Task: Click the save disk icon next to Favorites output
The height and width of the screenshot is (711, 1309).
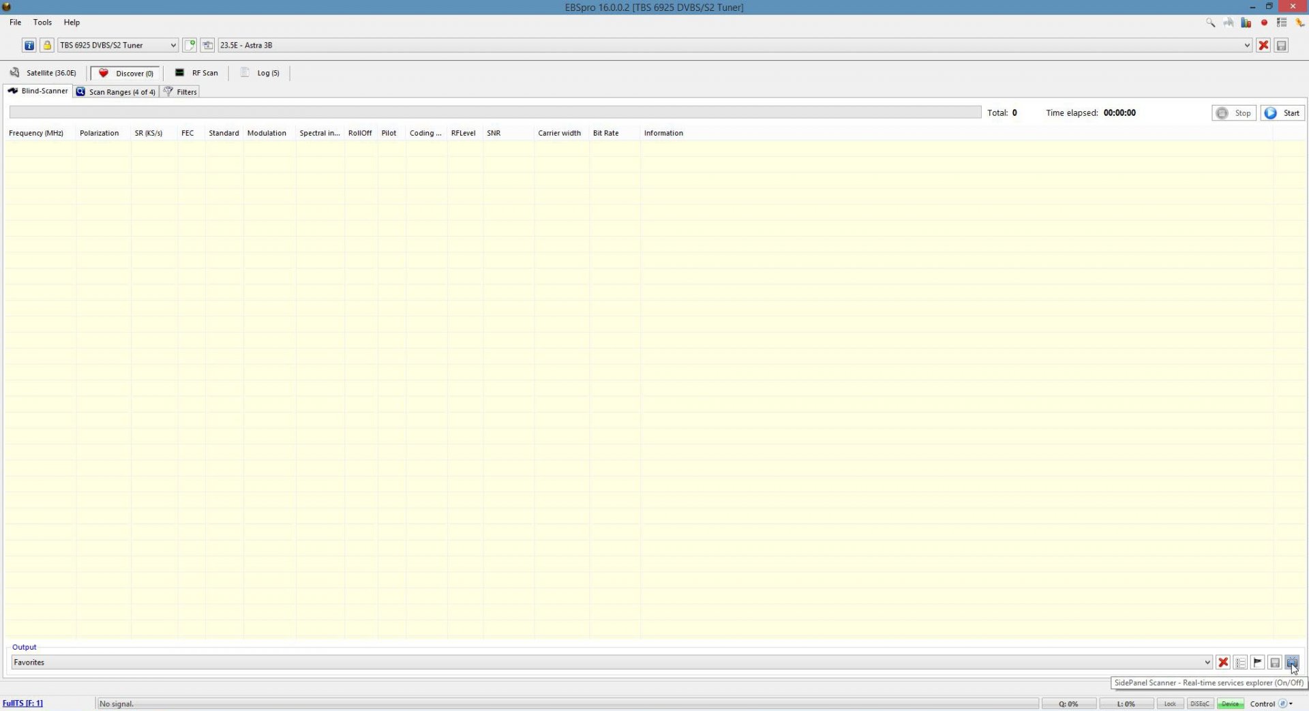Action: (x=1275, y=662)
